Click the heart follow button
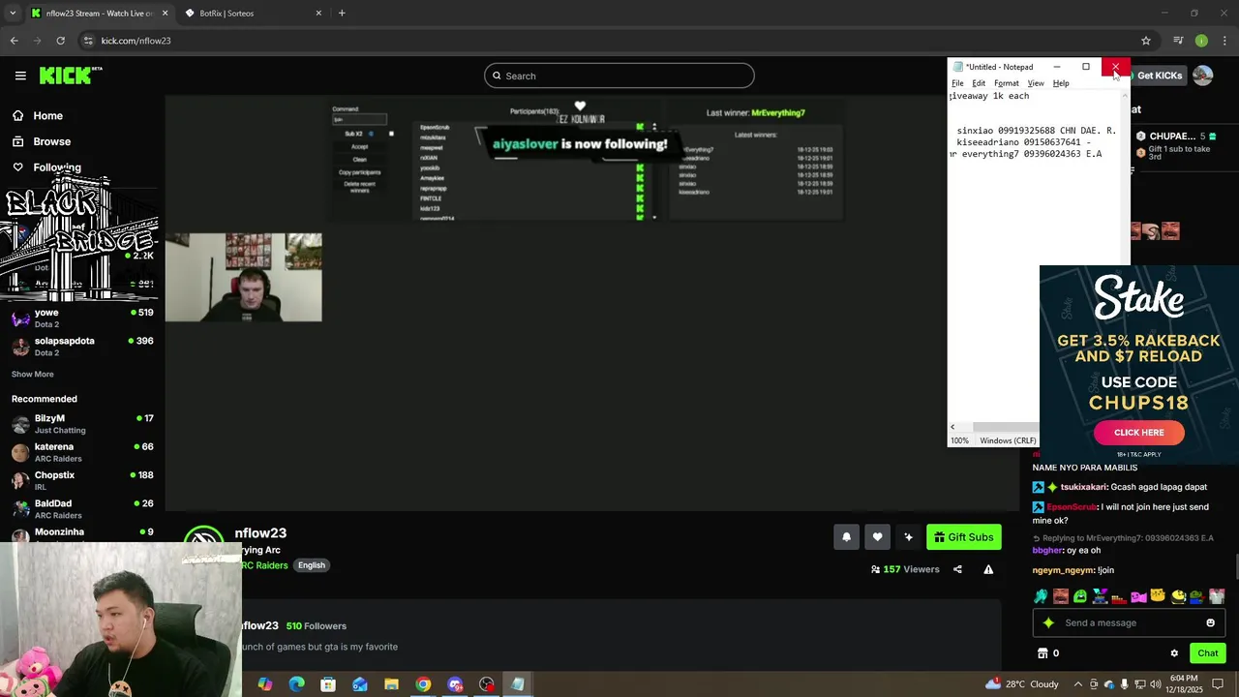 pyautogui.click(x=877, y=537)
